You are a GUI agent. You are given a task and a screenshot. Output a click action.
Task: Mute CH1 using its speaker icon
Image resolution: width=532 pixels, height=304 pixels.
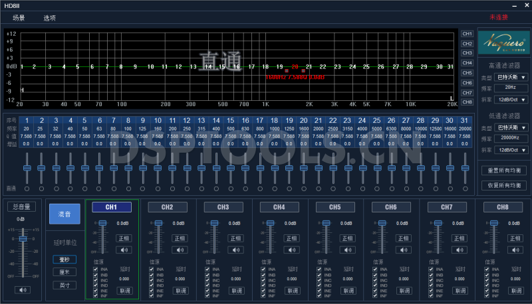pyautogui.click(x=124, y=250)
